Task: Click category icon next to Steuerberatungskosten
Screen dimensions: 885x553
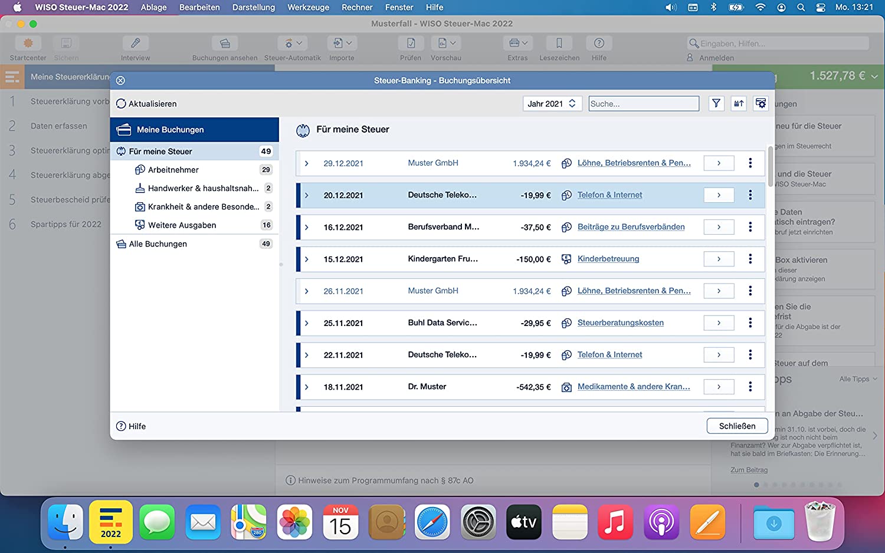Action: pyautogui.click(x=566, y=323)
